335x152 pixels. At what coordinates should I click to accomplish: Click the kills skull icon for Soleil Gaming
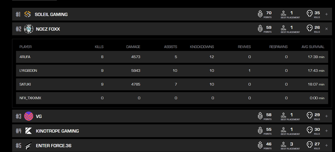(309, 13)
